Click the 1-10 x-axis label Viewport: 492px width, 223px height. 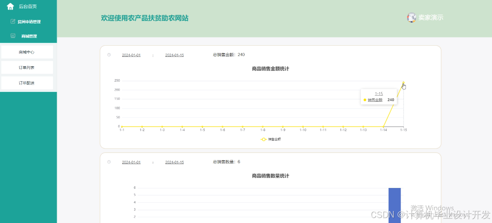[303, 130]
